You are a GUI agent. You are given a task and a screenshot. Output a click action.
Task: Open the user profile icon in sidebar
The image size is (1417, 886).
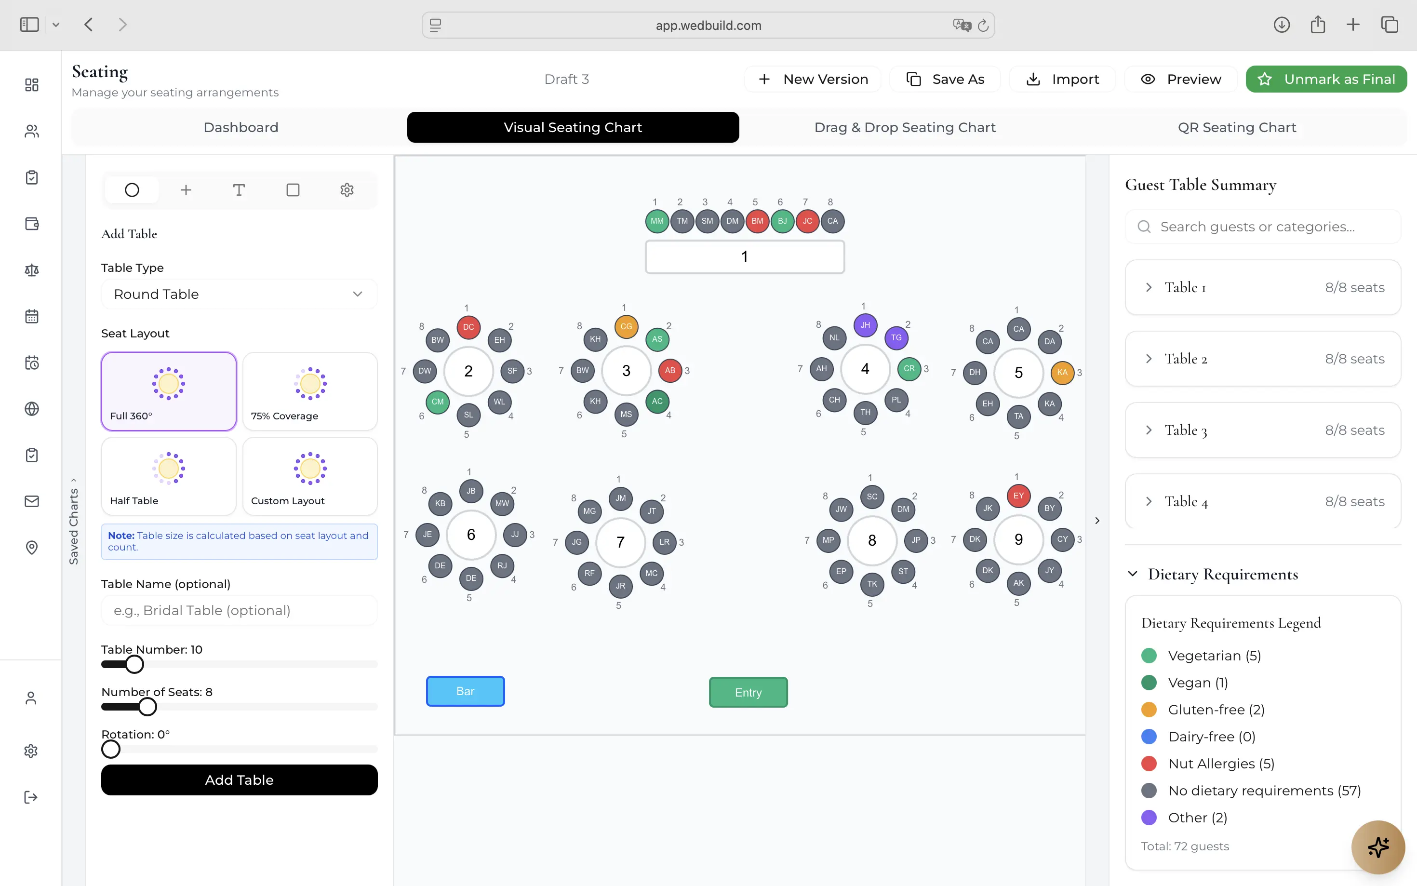[31, 698]
